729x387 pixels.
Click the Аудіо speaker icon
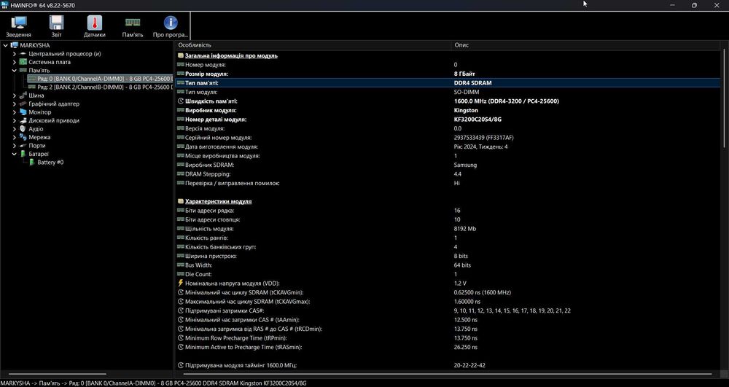point(23,129)
